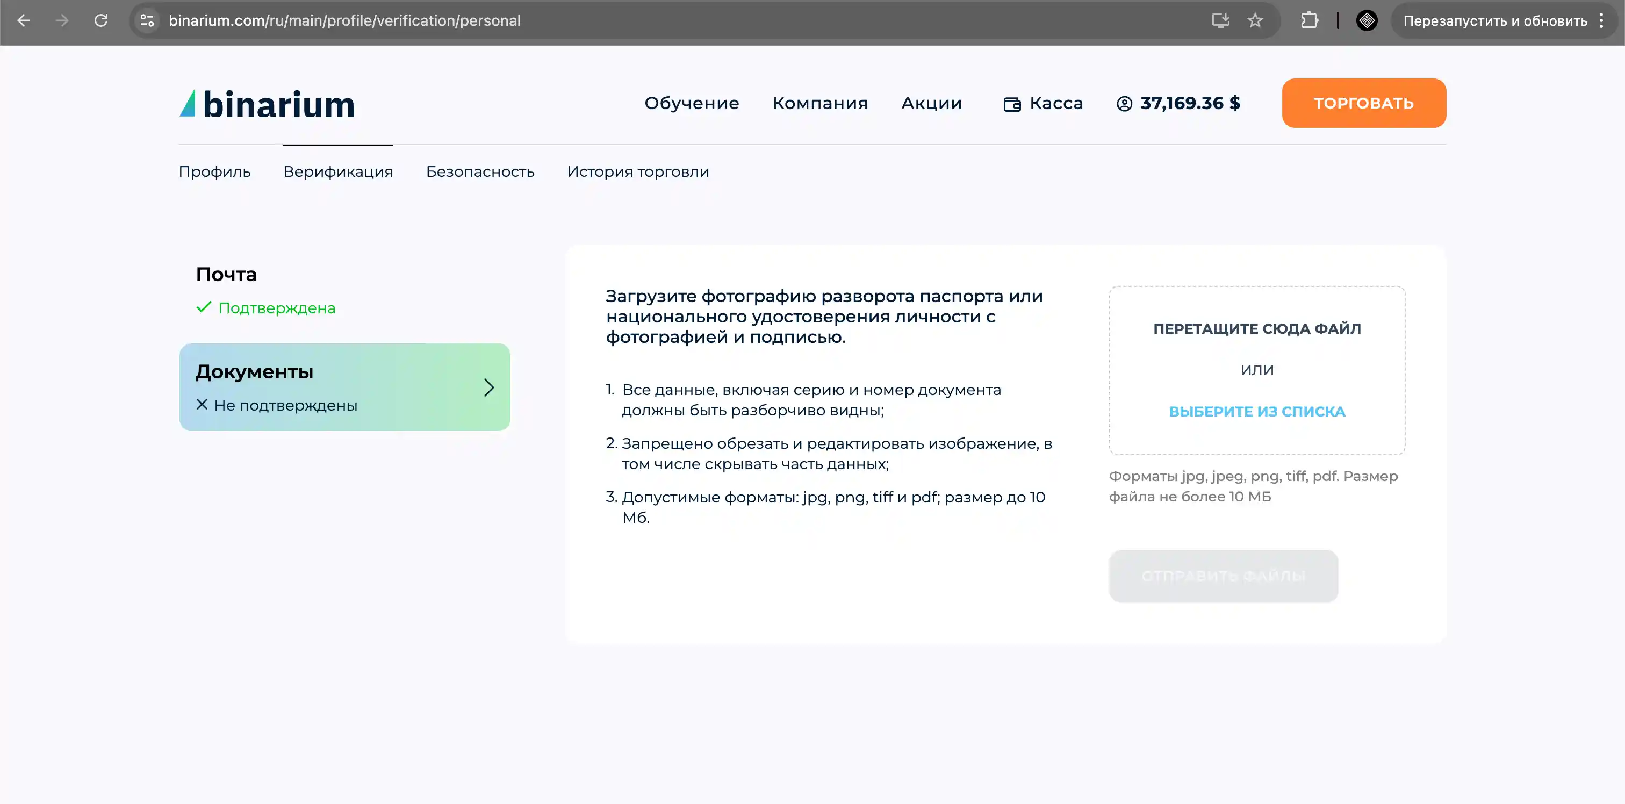Click the user account icon beside balance
The height and width of the screenshot is (804, 1625).
tap(1124, 104)
